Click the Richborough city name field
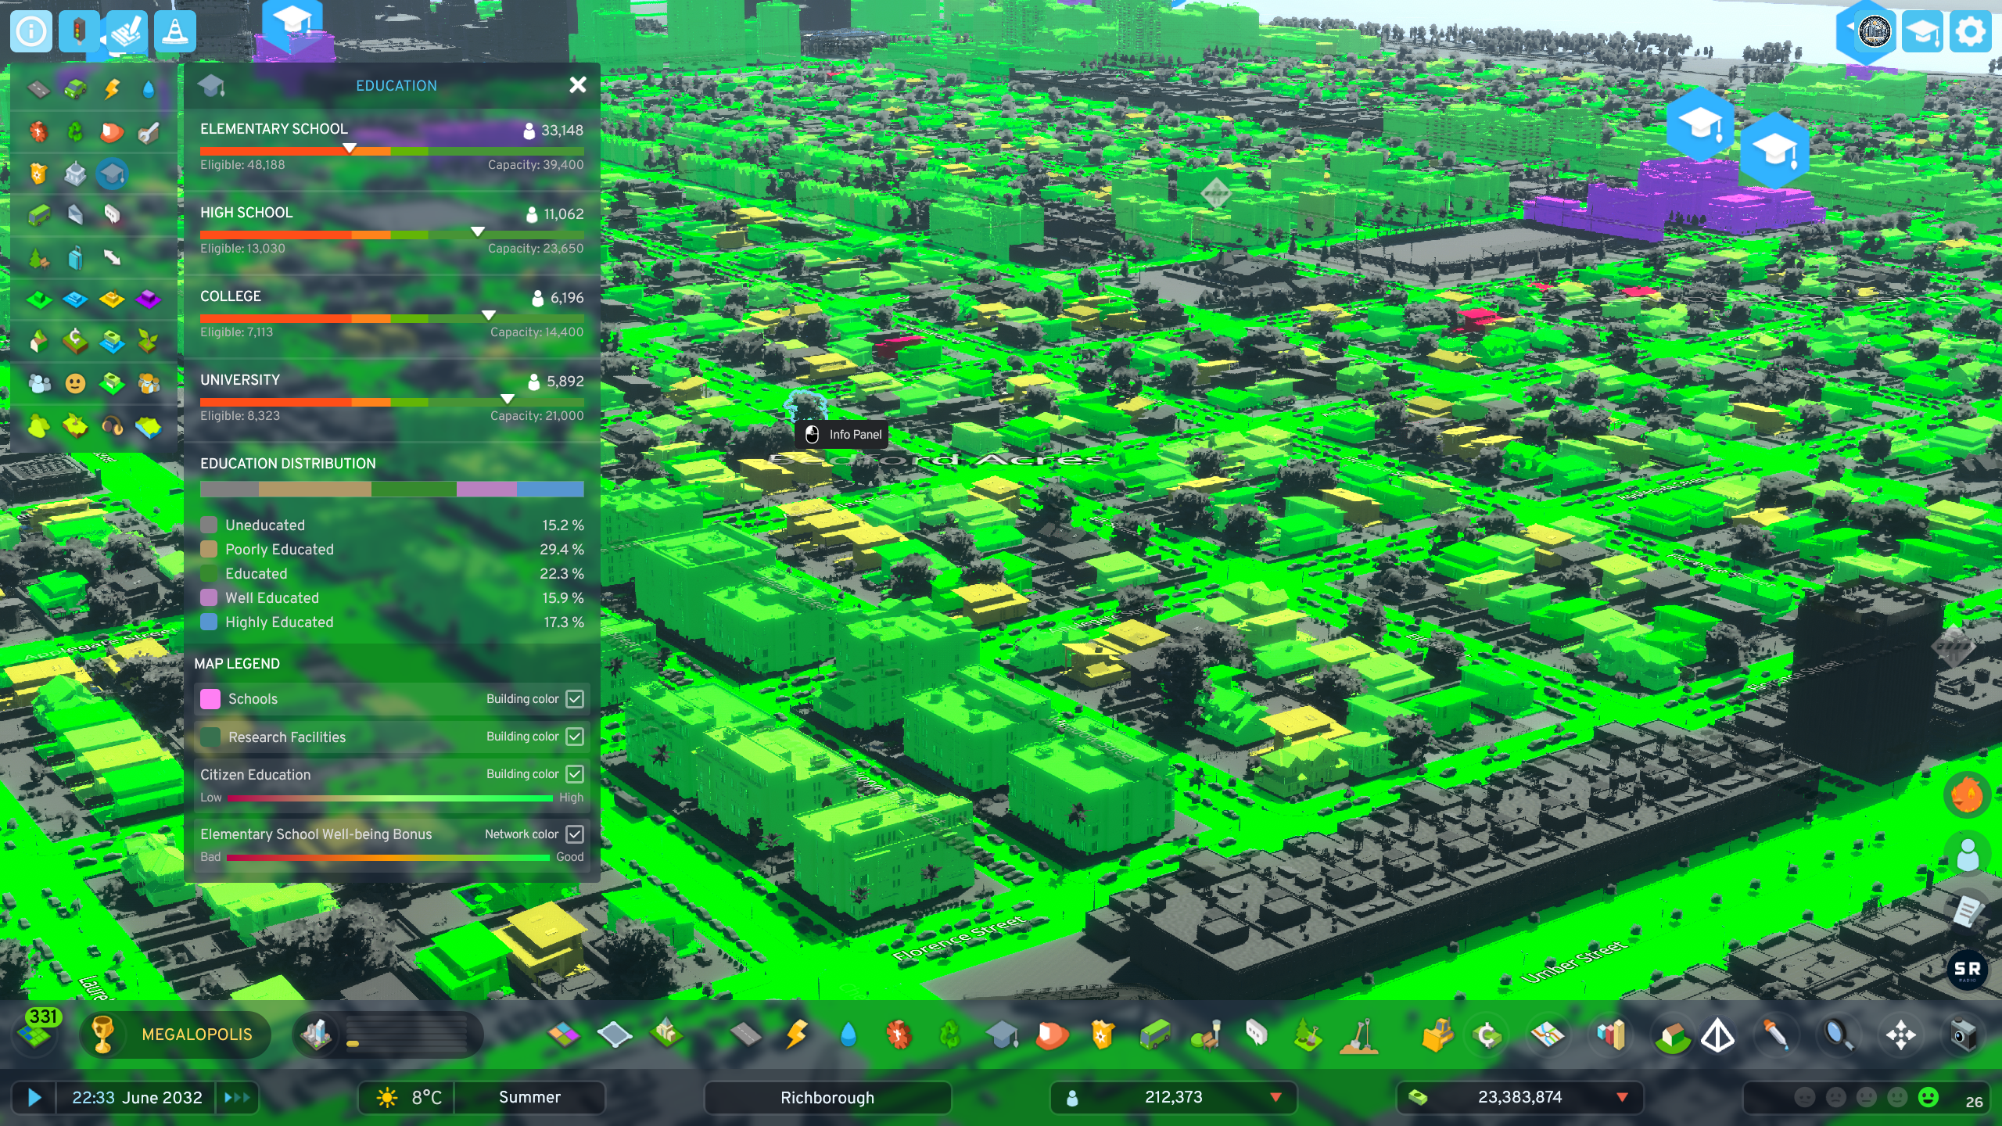Screen dimensions: 2002x1126 tap(827, 1097)
